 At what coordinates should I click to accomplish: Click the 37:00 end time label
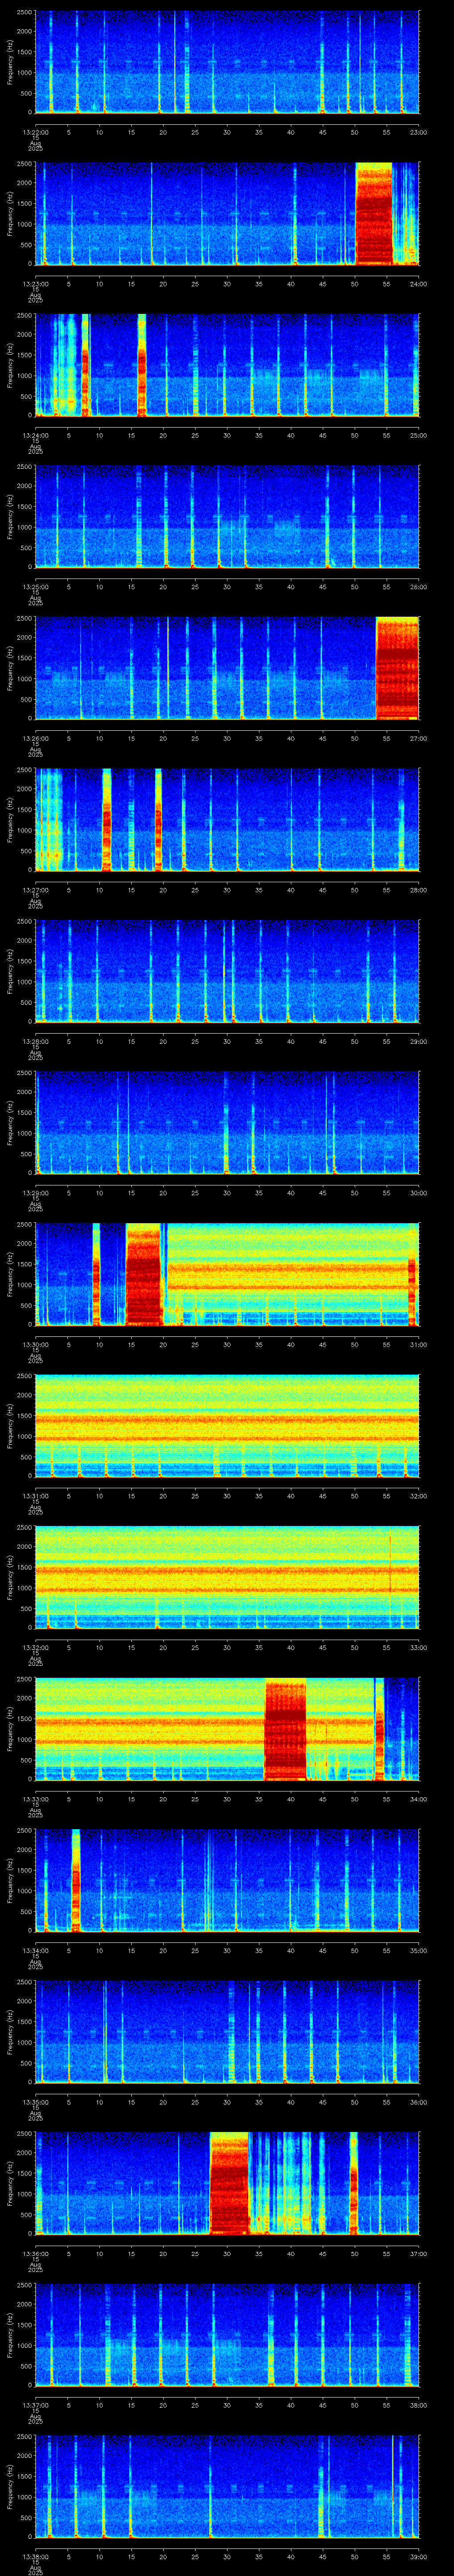pyautogui.click(x=418, y=2253)
